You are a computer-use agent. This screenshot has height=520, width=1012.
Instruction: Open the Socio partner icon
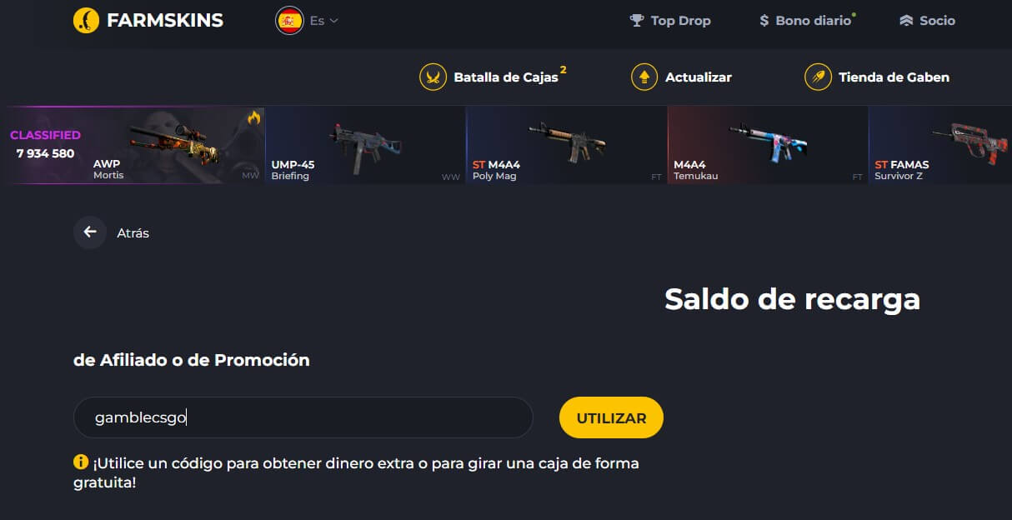(x=906, y=21)
